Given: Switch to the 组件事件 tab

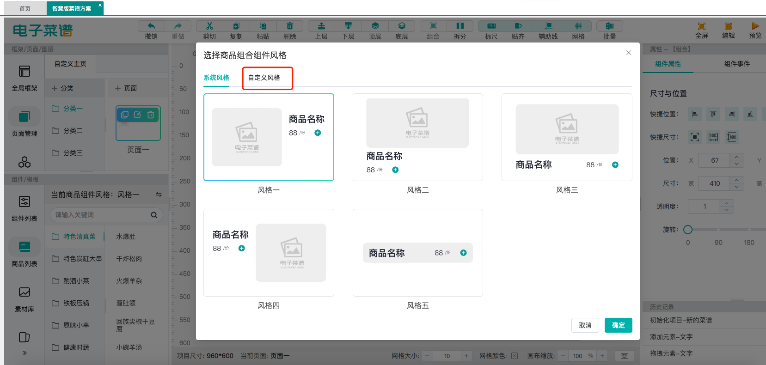Looking at the screenshot, I should [x=737, y=64].
